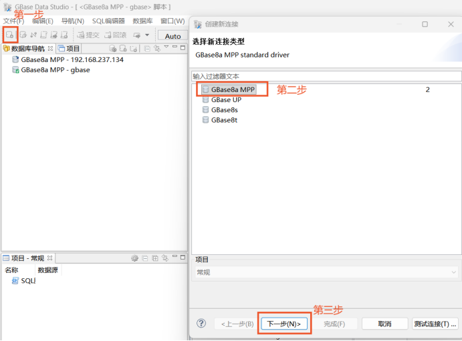The height and width of the screenshot is (341, 462).
Task: Open the 窗口(W) menu
Action: pos(172,21)
